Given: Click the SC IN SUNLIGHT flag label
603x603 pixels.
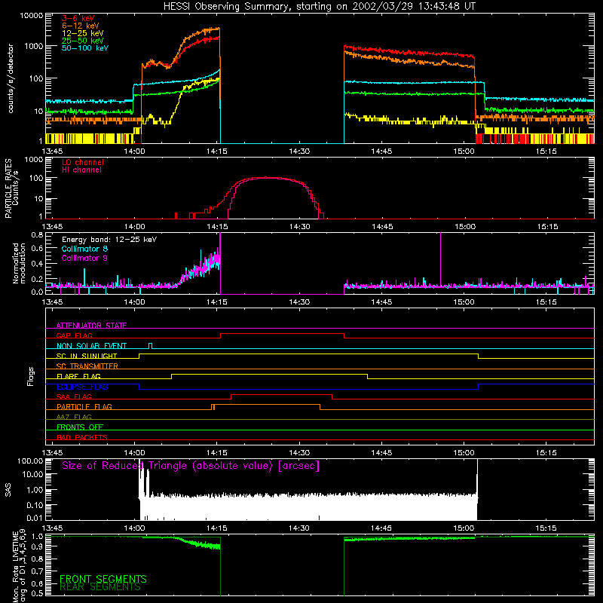Looking at the screenshot, I should [x=87, y=356].
